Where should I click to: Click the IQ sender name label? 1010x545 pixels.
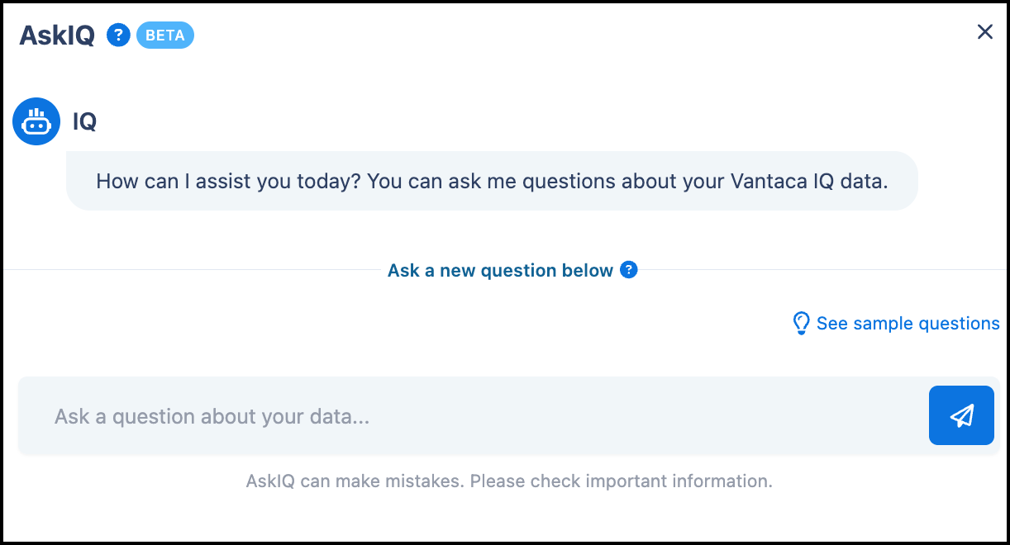(84, 122)
